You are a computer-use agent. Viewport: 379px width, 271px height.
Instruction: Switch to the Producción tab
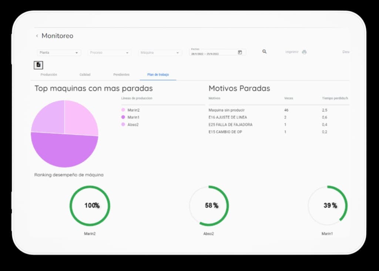[x=49, y=75]
